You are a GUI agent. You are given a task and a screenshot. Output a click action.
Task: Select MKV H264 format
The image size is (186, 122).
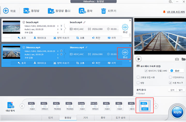pyautogui.click(x=119, y=106)
